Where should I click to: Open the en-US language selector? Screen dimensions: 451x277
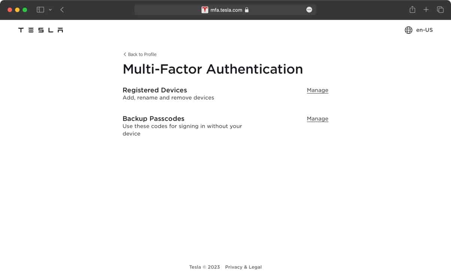(424, 30)
